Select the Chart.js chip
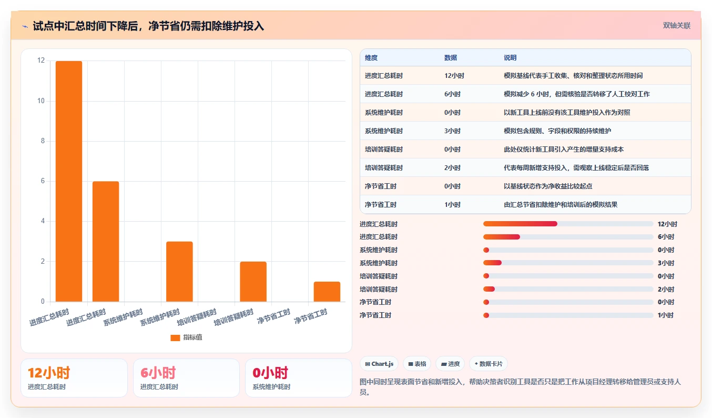712x418 pixels. coord(379,364)
